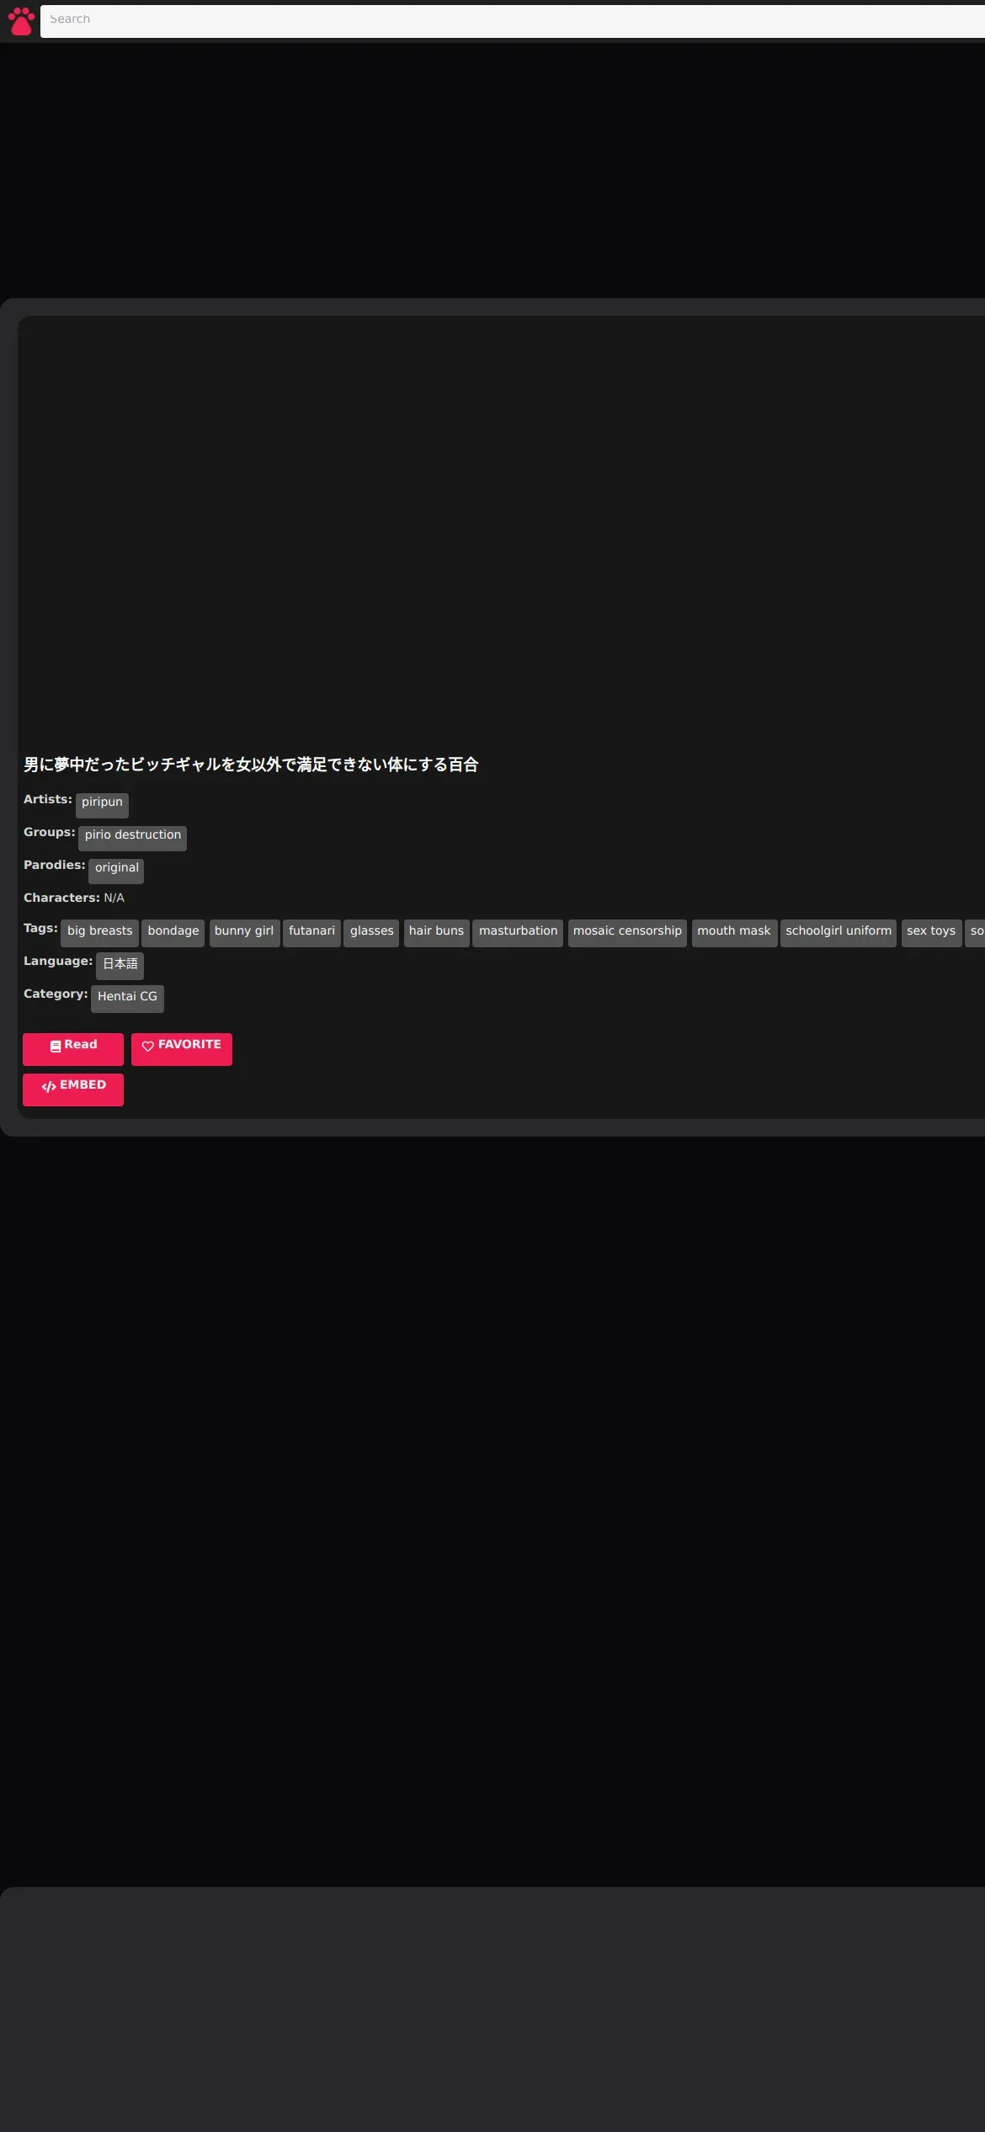Focus the Search input field
The height and width of the screenshot is (2132, 985).
click(x=513, y=20)
